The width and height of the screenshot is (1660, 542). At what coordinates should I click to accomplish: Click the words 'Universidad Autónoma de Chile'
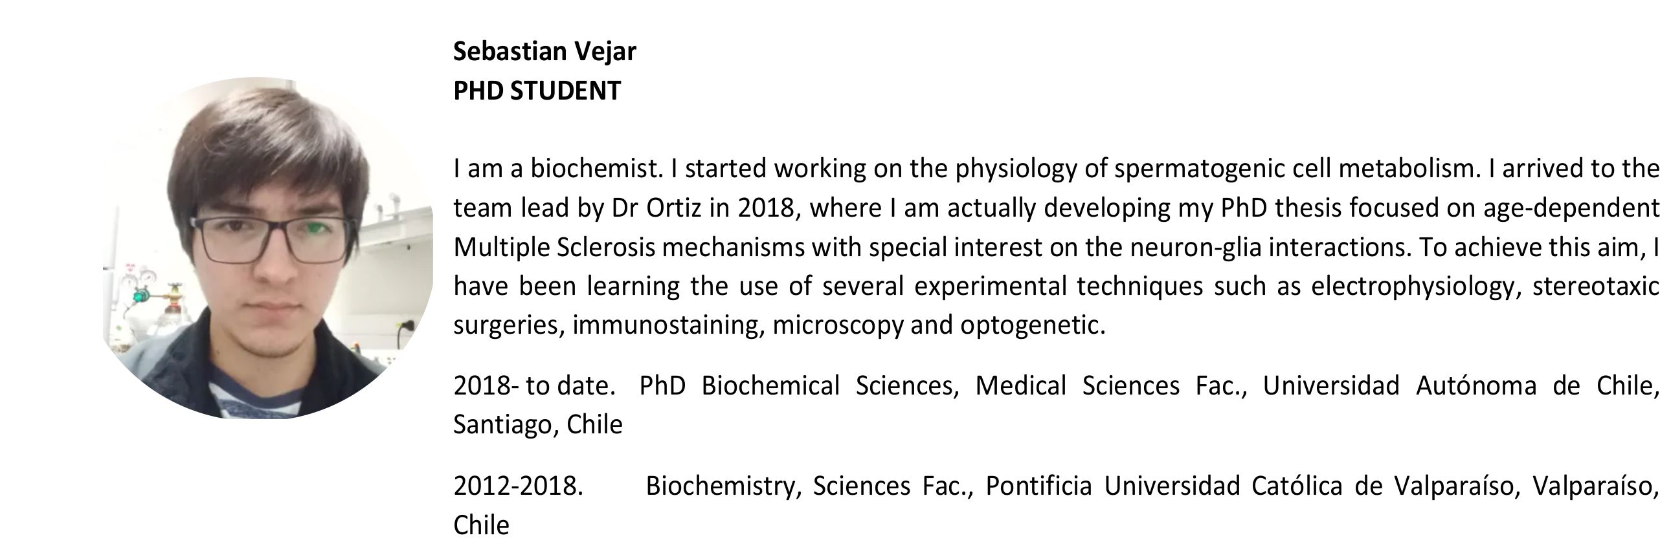click(x=1460, y=385)
